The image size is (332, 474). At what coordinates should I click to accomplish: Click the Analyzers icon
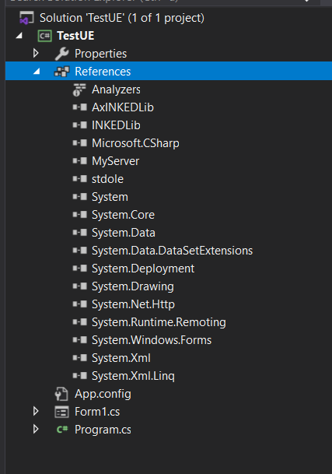coord(79,90)
